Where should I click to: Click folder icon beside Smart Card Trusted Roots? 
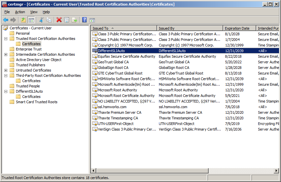coord(12,102)
